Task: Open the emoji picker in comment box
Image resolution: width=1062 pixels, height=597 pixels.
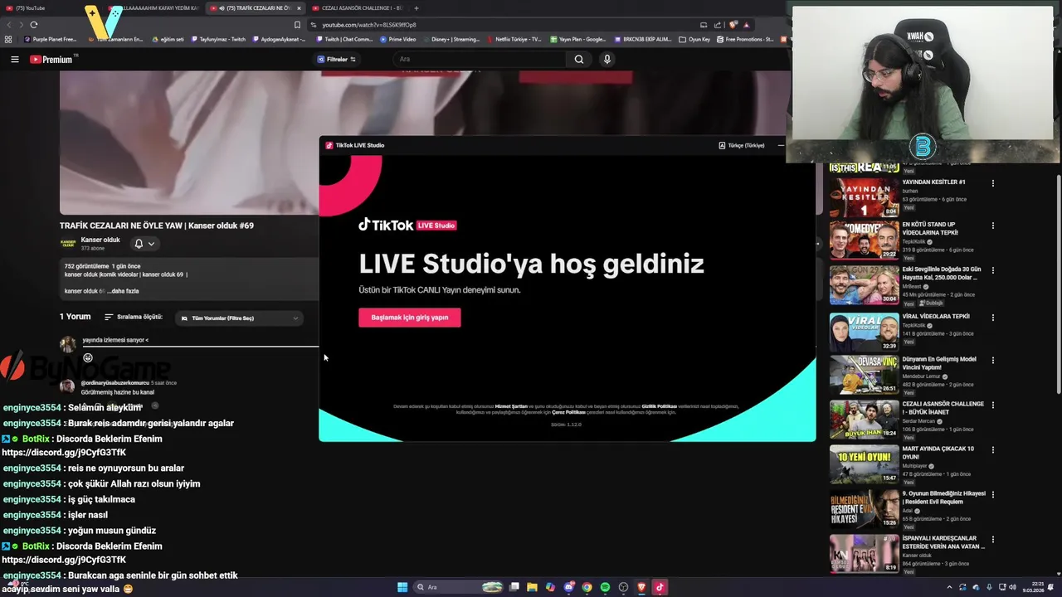Action: 88,357
